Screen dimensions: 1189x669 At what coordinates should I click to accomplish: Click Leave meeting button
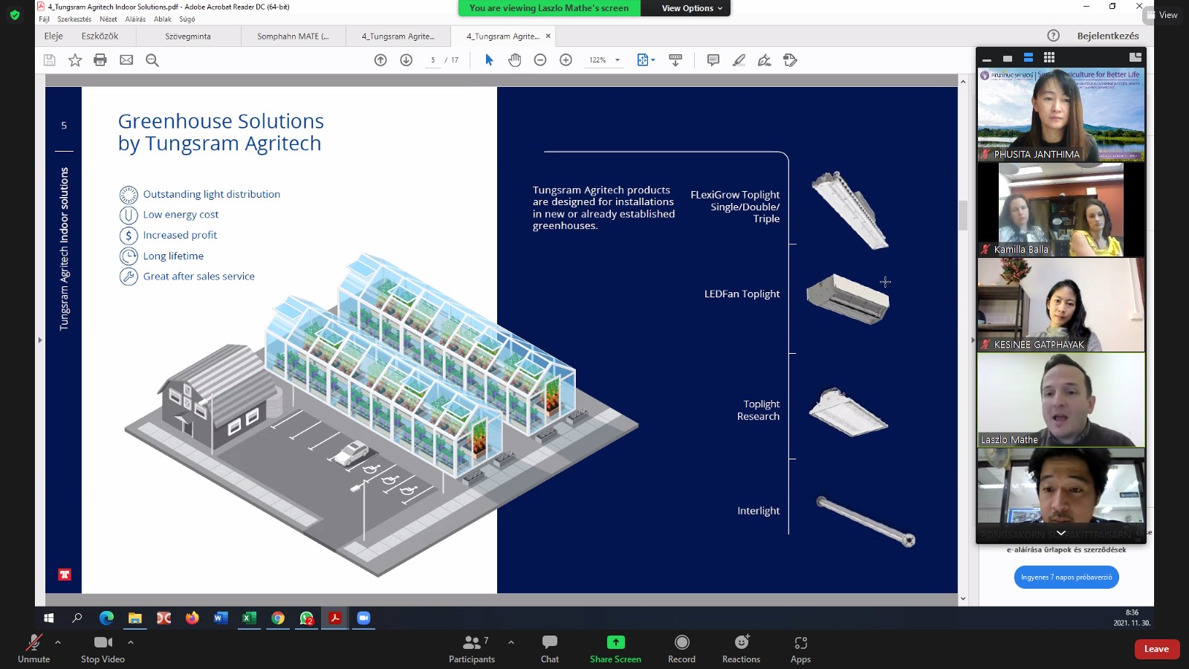point(1156,649)
